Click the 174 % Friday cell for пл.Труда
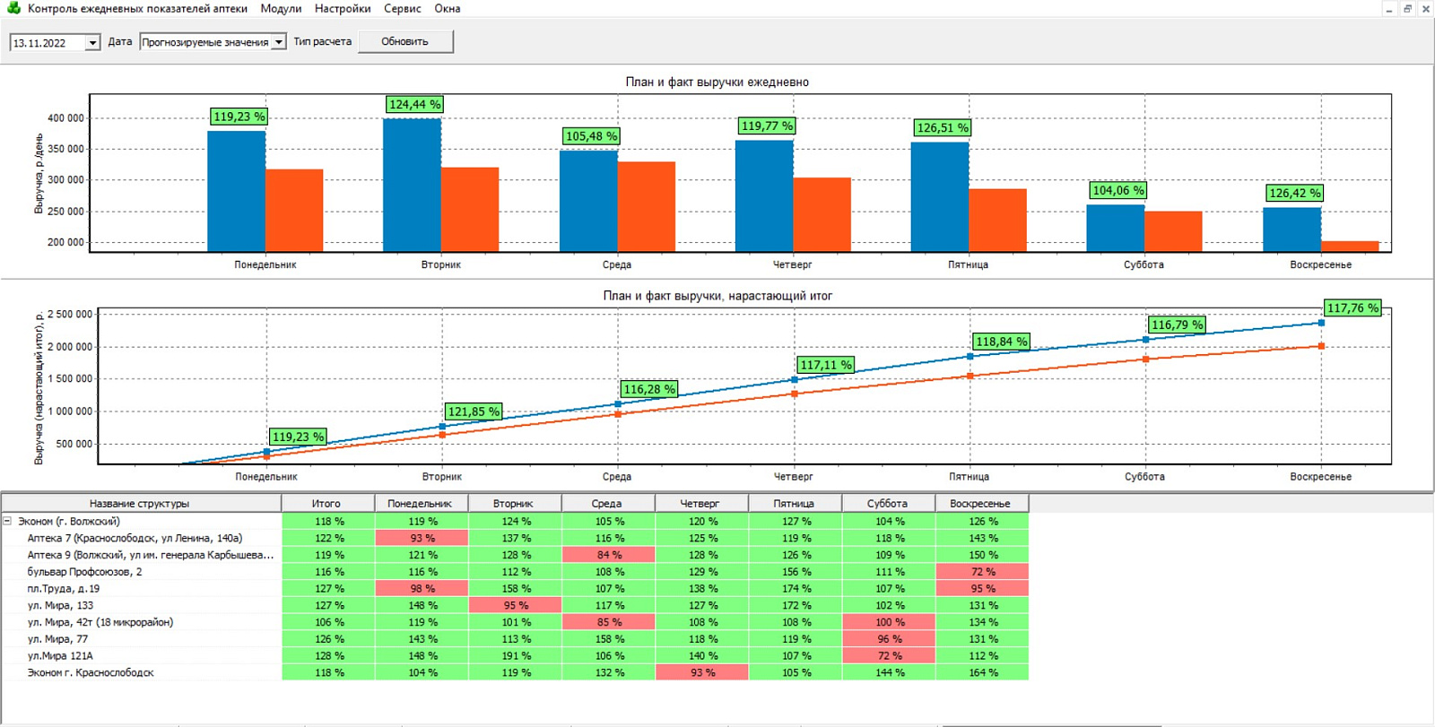 click(795, 588)
